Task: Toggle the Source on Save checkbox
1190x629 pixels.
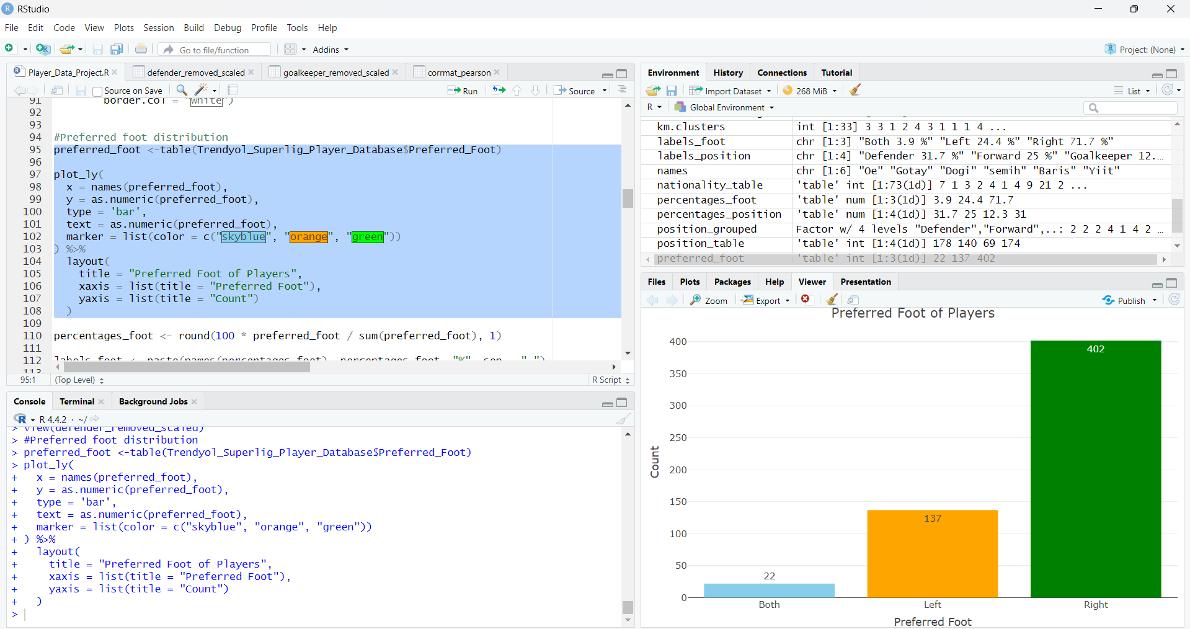Action: point(97,91)
